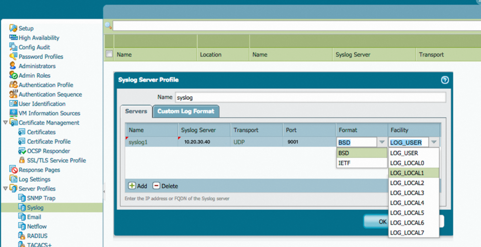Click the Port column header in dialog
481x247 pixels.
309,130
